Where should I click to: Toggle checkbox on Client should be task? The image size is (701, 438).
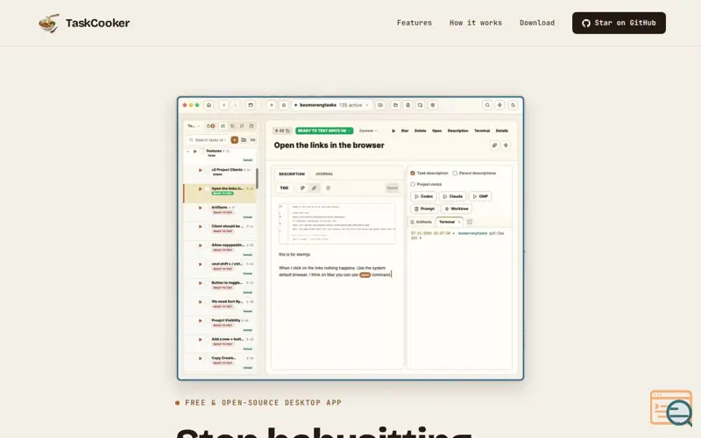(207, 227)
